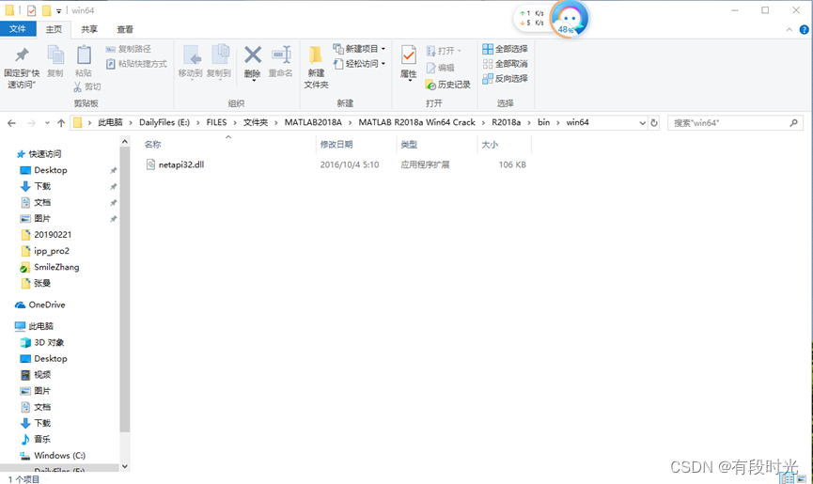
Task: Open the New item dropdown
Action: point(359,49)
